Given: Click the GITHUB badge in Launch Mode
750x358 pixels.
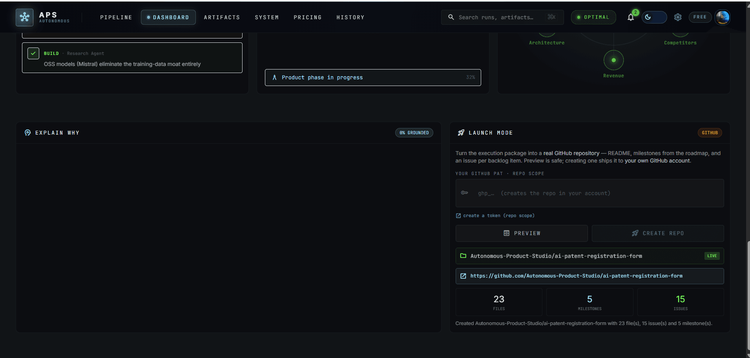Looking at the screenshot, I should tap(710, 133).
